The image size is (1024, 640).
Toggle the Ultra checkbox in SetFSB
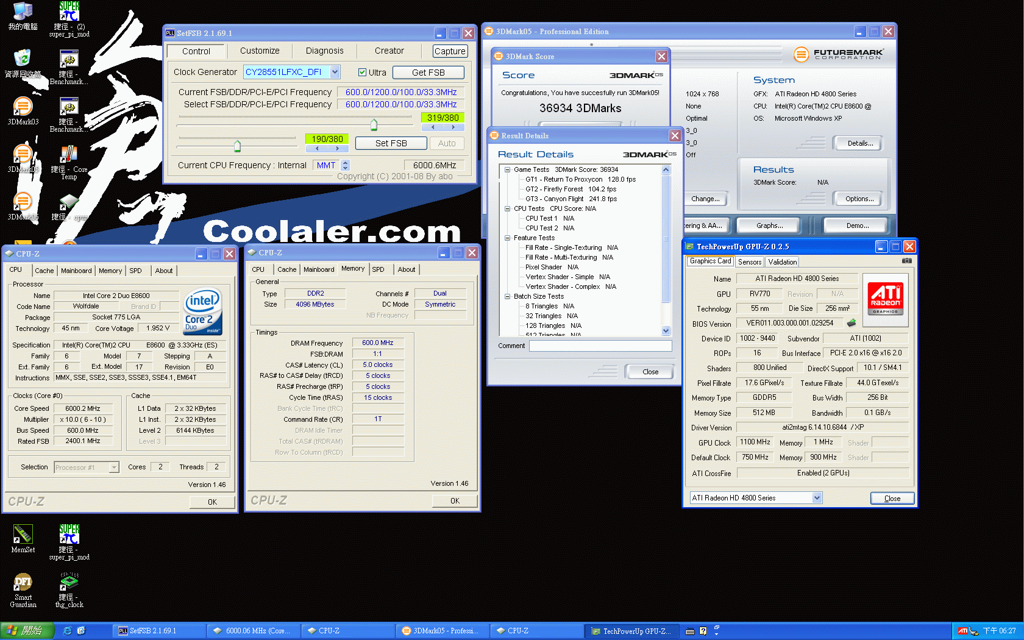pyautogui.click(x=362, y=72)
